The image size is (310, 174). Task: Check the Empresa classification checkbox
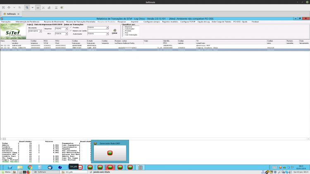click(124, 27)
